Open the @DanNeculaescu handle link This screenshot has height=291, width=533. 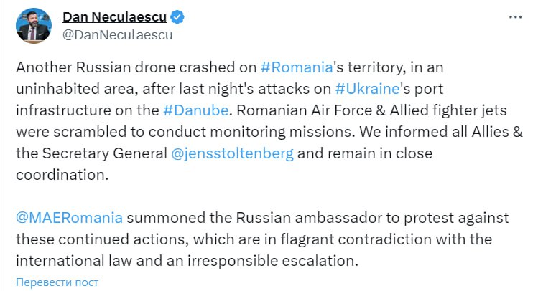coord(118,34)
